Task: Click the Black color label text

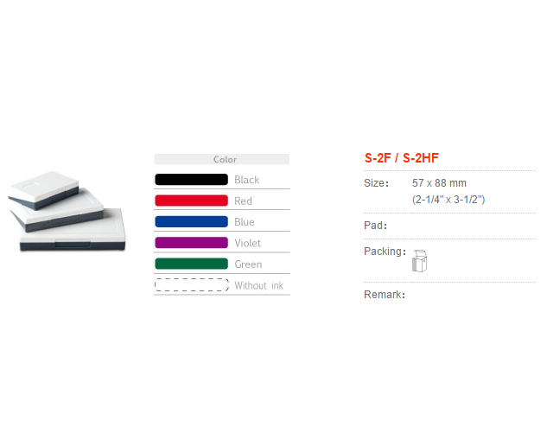Action: pyautogui.click(x=246, y=180)
